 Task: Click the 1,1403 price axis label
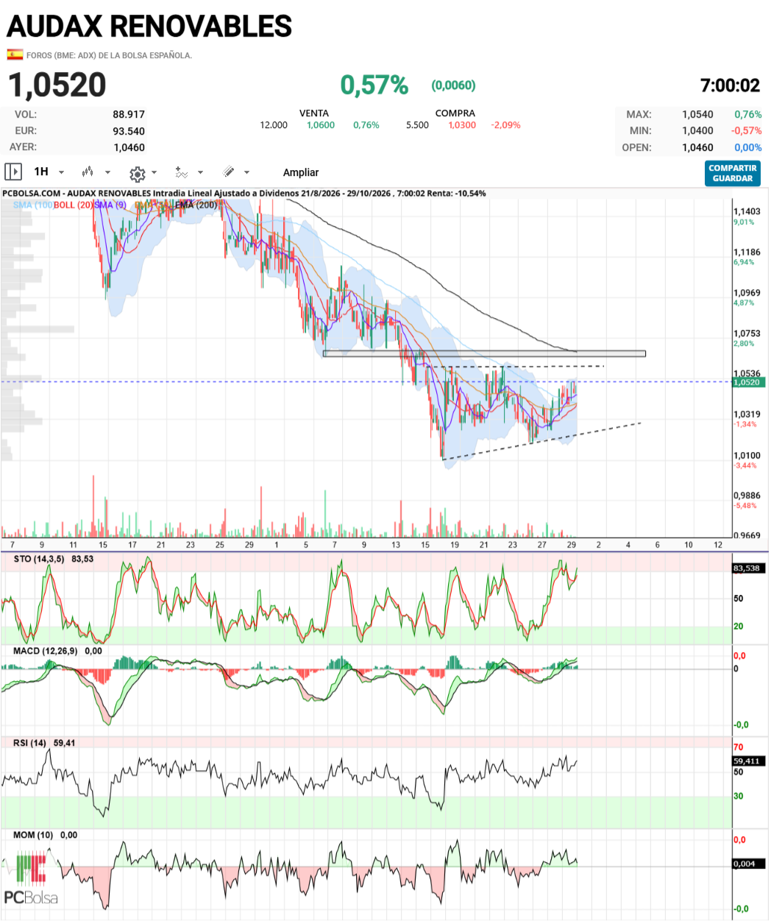(x=747, y=211)
